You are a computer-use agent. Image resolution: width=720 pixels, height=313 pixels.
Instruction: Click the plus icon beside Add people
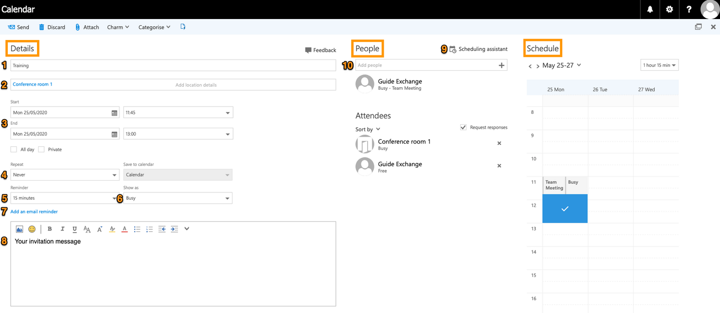tap(501, 65)
